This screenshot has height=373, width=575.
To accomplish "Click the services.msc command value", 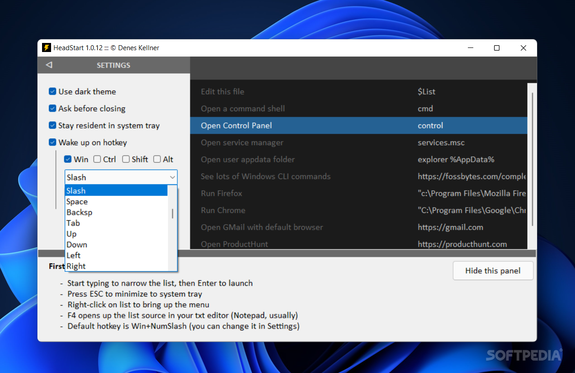I will pyautogui.click(x=441, y=142).
